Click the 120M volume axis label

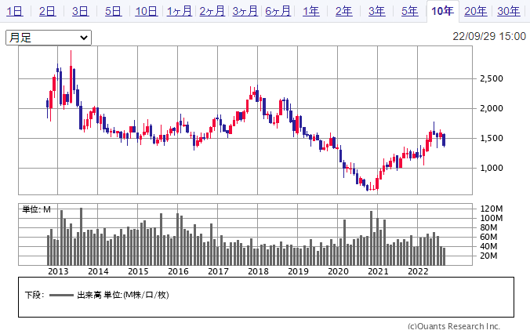point(492,209)
